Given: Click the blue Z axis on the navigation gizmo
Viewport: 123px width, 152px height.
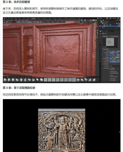Looking at the screenshot, I should [95, 24].
